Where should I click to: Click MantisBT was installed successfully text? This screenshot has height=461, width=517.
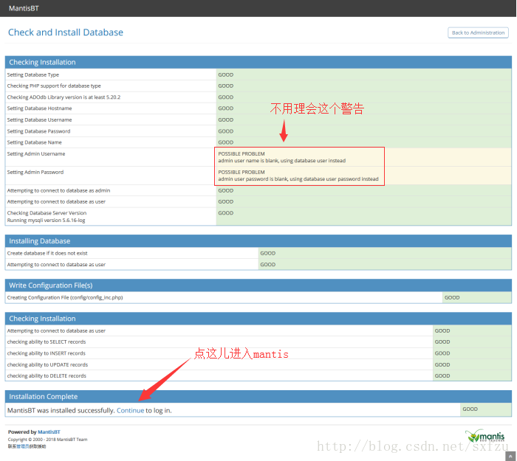click(x=61, y=410)
